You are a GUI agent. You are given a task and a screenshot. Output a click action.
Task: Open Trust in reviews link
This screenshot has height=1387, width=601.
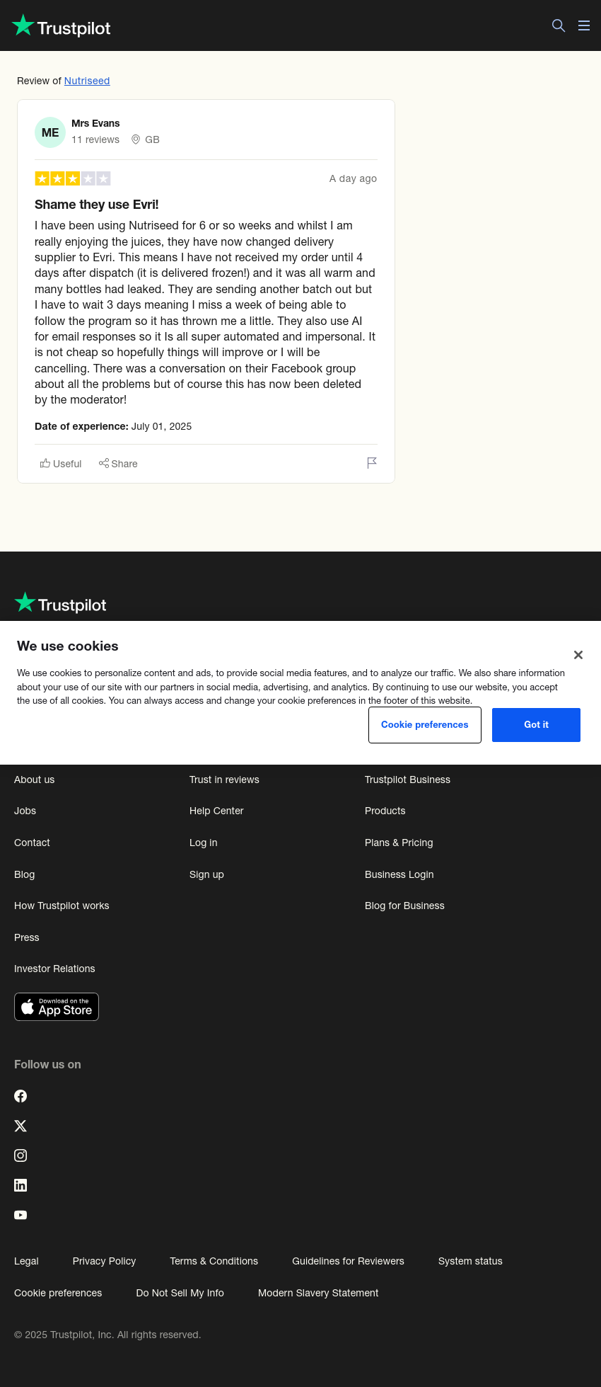tap(224, 780)
